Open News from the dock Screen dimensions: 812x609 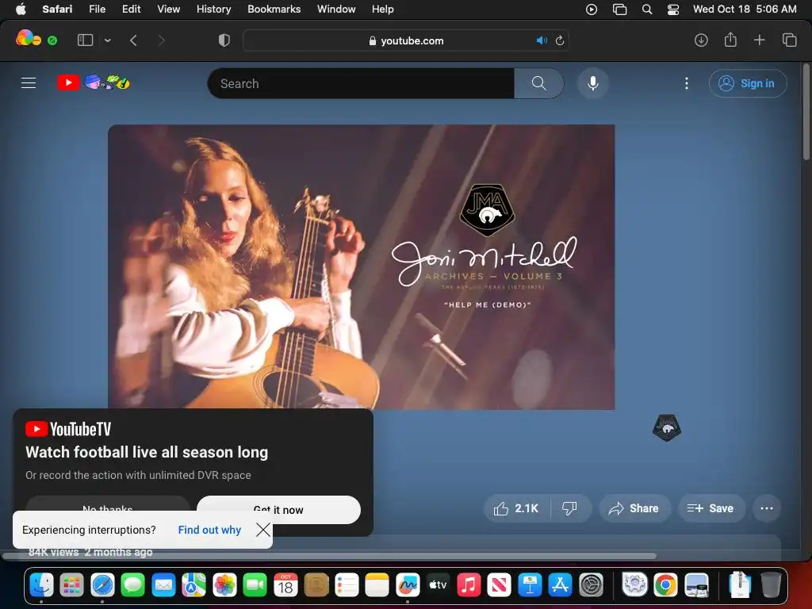click(x=500, y=585)
